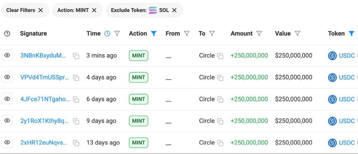
Task: Remove the Exclude Token SOL filter
Action: (x=174, y=10)
